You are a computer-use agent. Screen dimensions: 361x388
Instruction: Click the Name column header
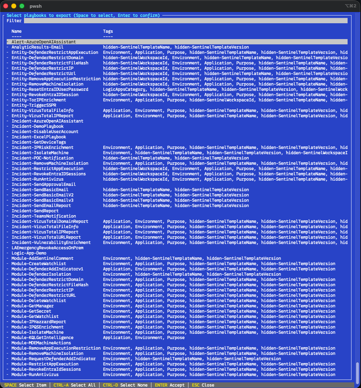coord(17,31)
